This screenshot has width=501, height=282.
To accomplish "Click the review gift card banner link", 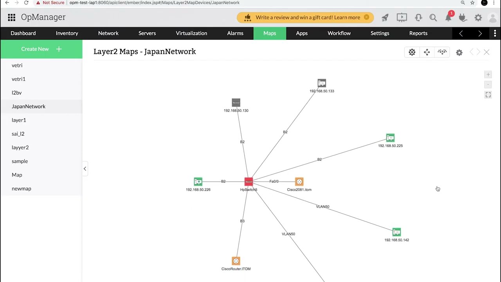I will pos(308,17).
